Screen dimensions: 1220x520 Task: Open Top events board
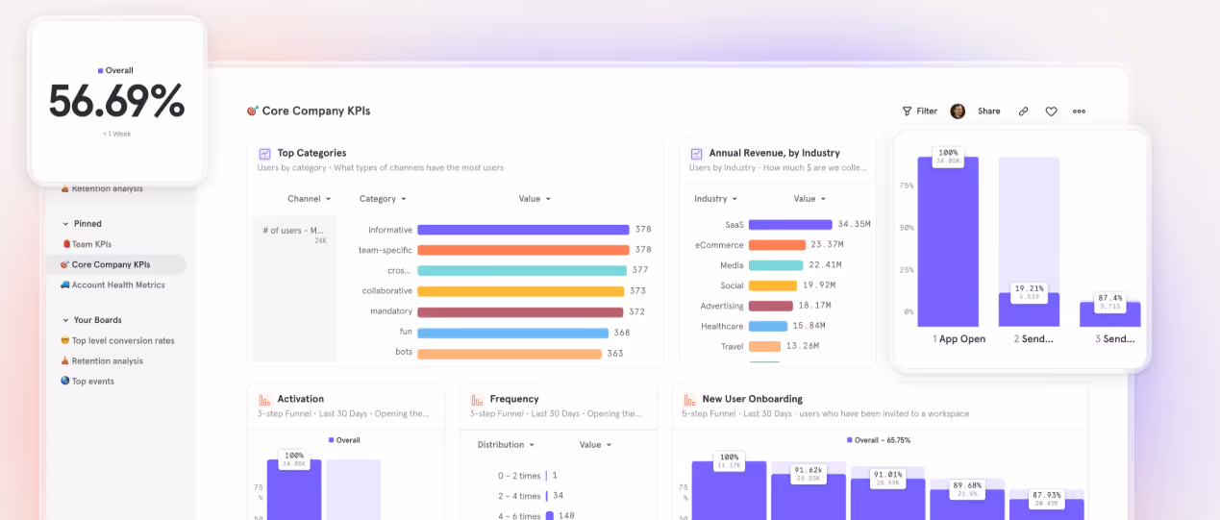click(x=87, y=382)
